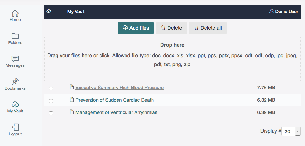Open the Home icon in sidebar
The width and height of the screenshot is (305, 146).
pyautogui.click(x=15, y=13)
